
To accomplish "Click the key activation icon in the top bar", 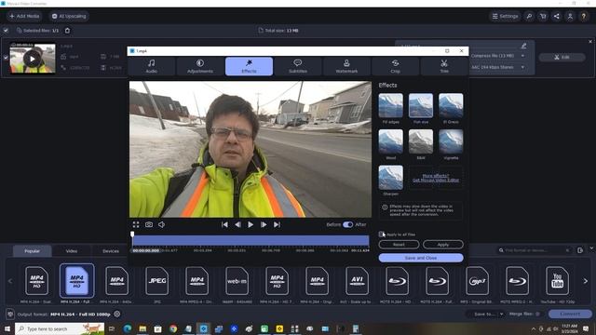I will (x=529, y=17).
